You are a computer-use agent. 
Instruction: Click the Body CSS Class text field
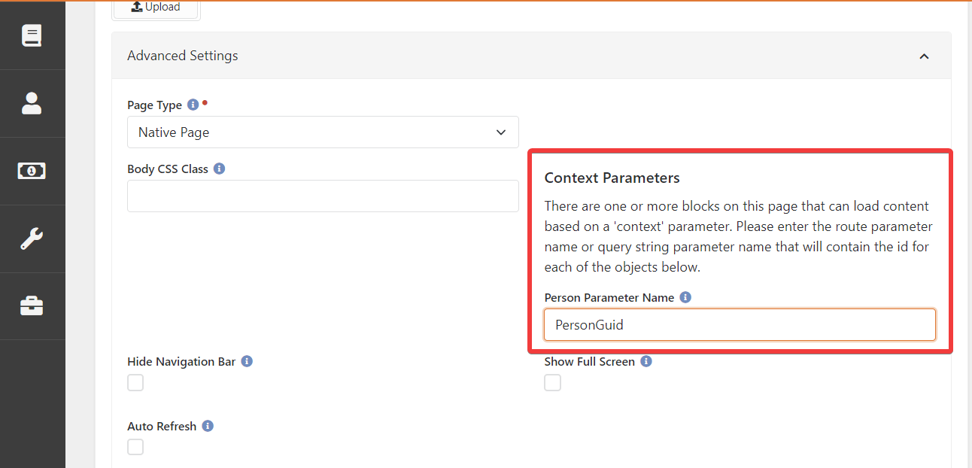(x=323, y=196)
